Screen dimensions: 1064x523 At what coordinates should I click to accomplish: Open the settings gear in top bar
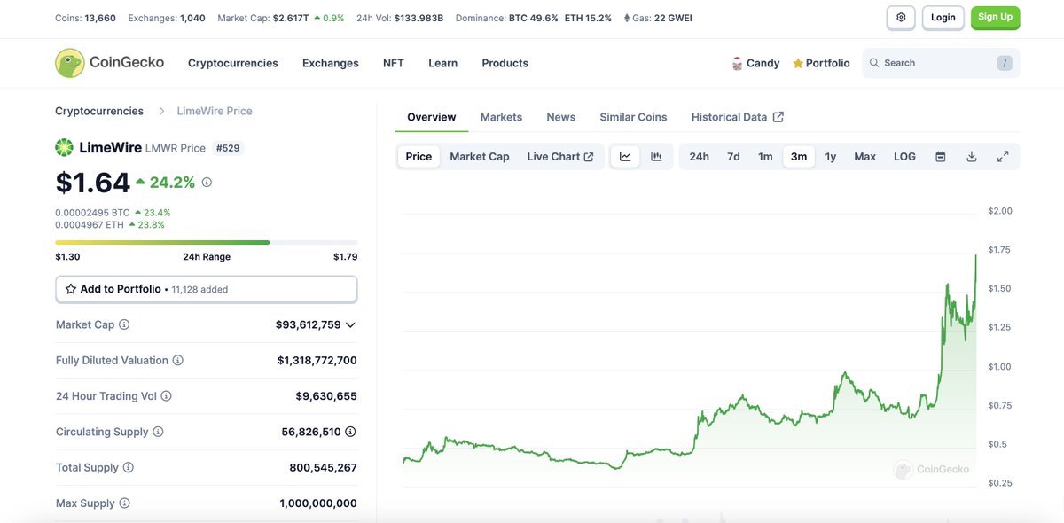(901, 18)
